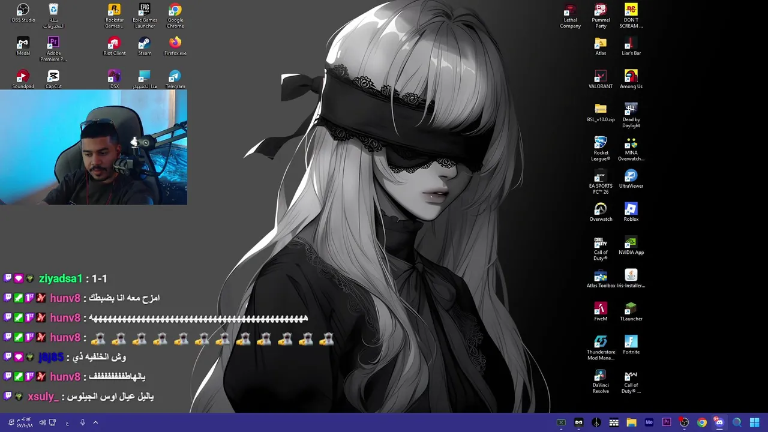Select the Among Us desktop icon
The width and height of the screenshot is (768, 432).
631,79
